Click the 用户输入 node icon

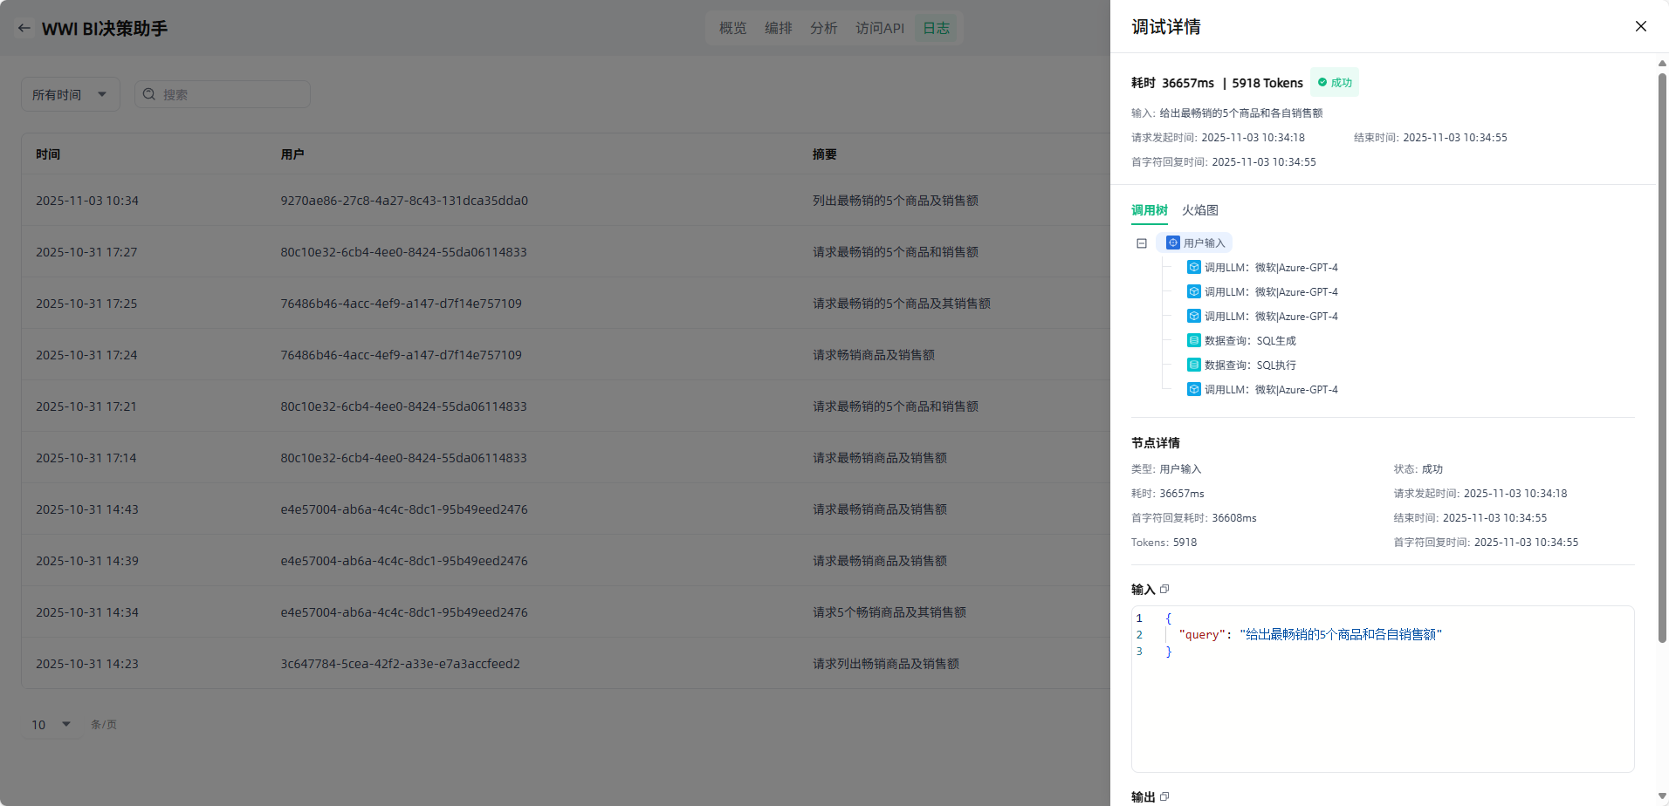(x=1173, y=242)
